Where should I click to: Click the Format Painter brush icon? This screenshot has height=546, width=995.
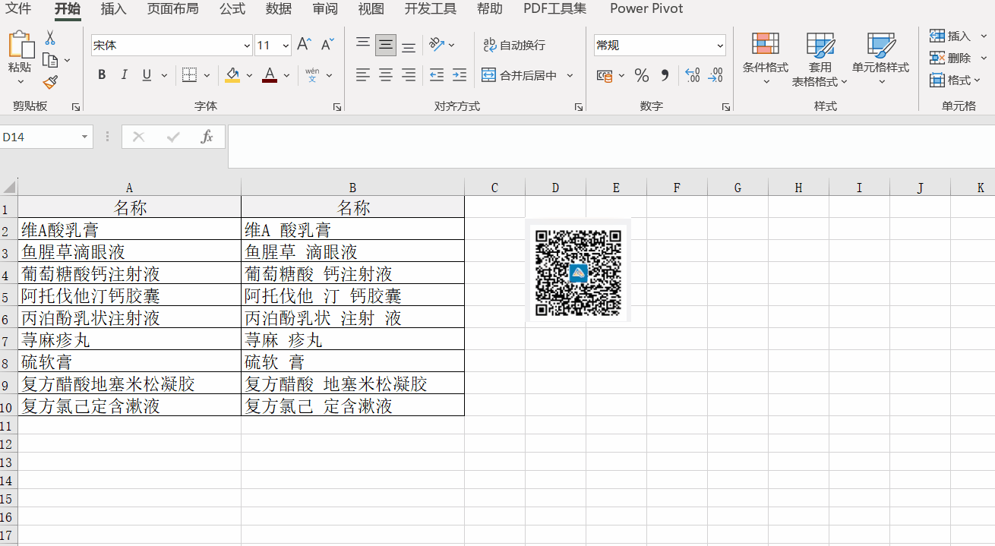click(50, 82)
